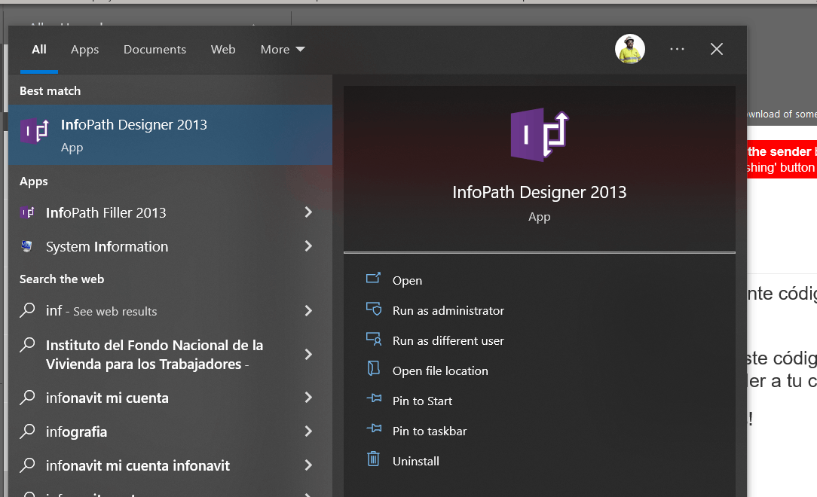Screen dimensions: 817x497
Task: Click InfoPath Designer 2013 preview title
Action: point(540,192)
